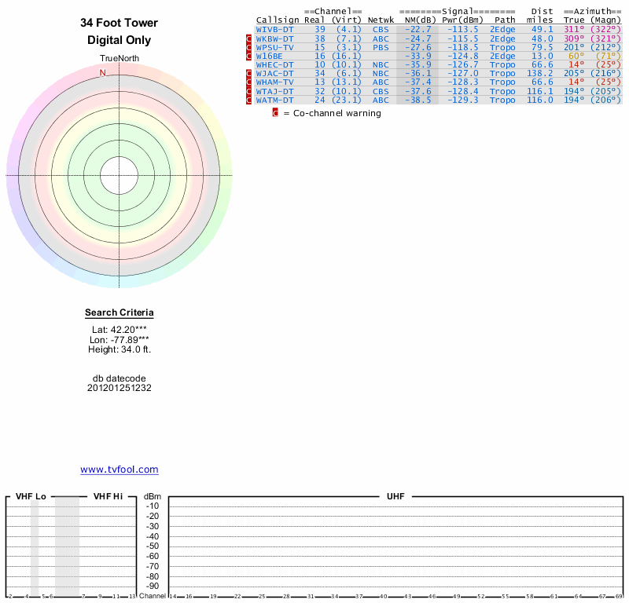
Task: Click the red N marker on the radar plot
Action: pyautogui.click(x=102, y=73)
